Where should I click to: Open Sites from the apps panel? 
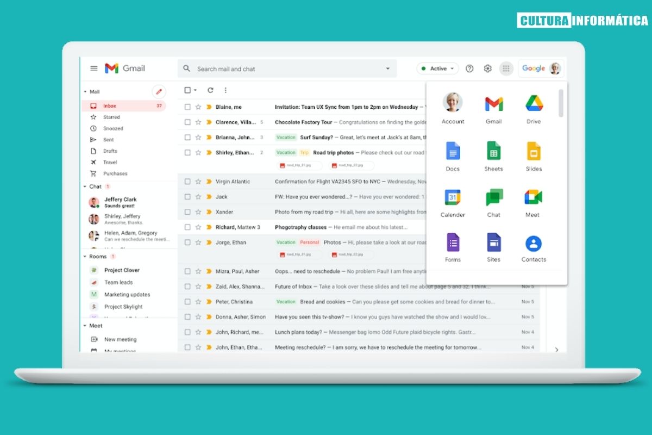pos(494,248)
